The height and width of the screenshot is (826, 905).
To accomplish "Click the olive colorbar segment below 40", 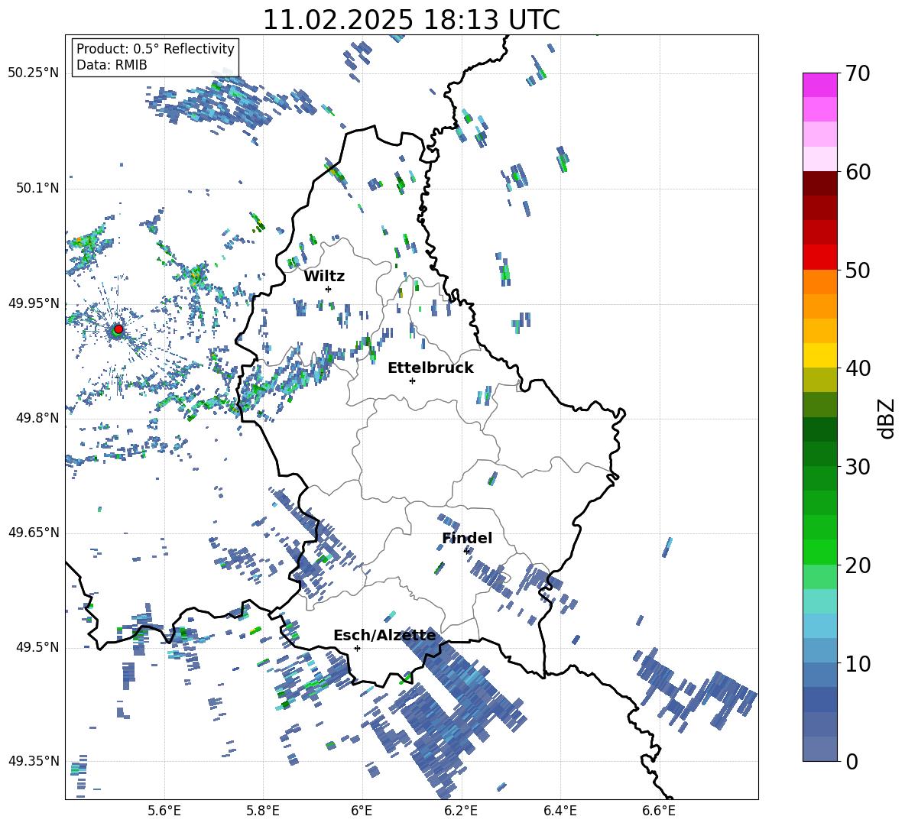I will 819,380.
